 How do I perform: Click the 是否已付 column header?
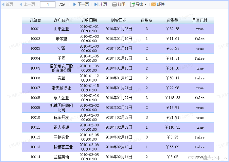[x=200, y=20]
